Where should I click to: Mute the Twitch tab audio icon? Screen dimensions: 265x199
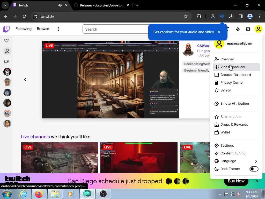[x=60, y=5]
